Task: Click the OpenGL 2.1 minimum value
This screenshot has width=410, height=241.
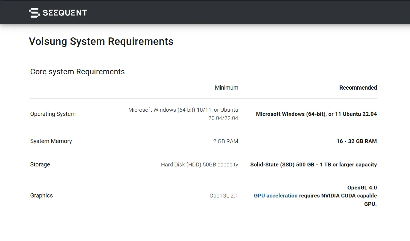Action: 224,196
